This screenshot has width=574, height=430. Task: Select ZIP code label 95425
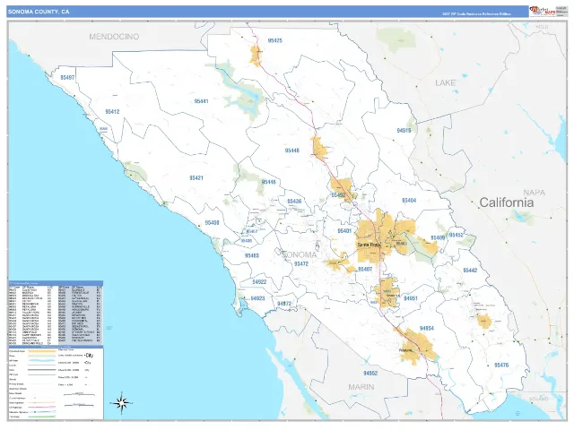(x=275, y=40)
